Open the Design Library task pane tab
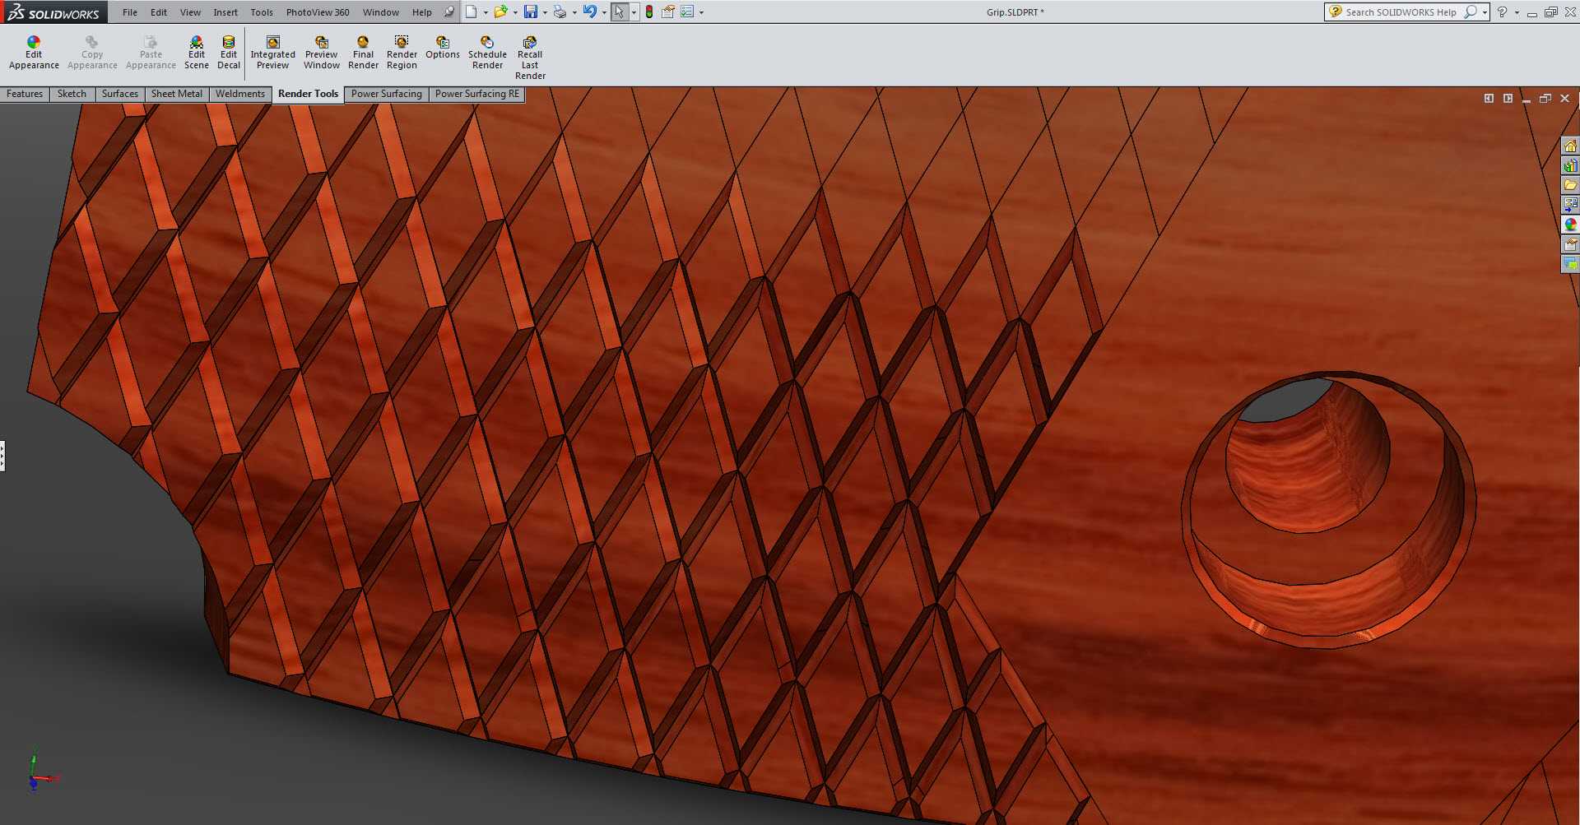This screenshot has height=825, width=1580. point(1570,165)
